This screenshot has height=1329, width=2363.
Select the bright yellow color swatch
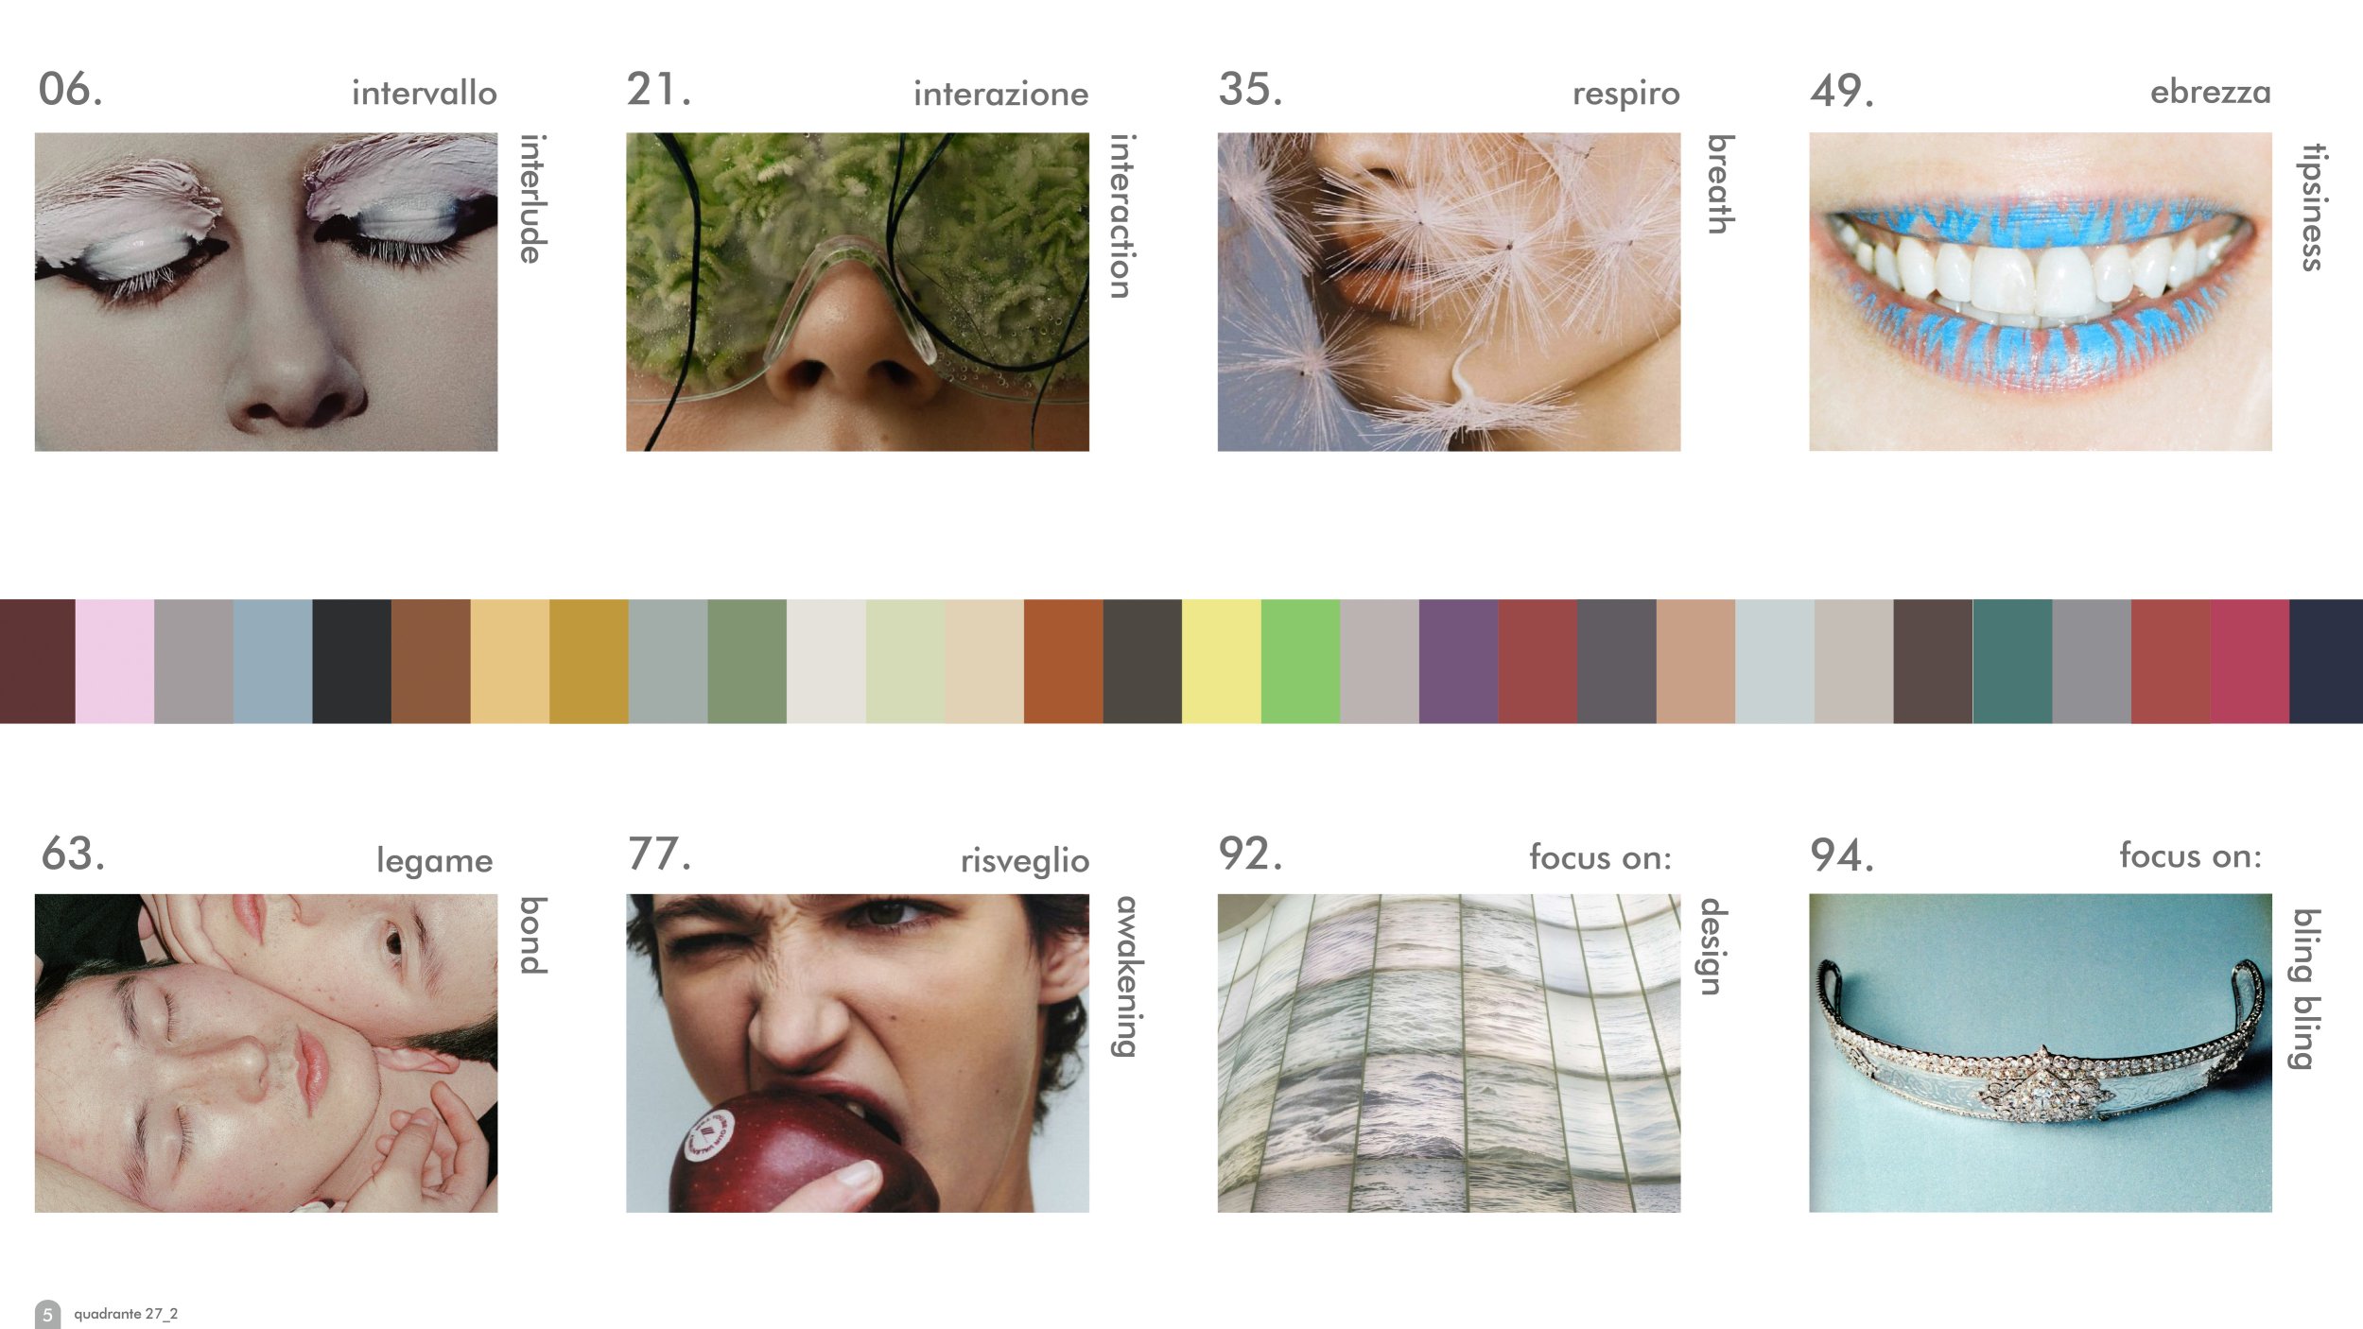pos(1221,662)
